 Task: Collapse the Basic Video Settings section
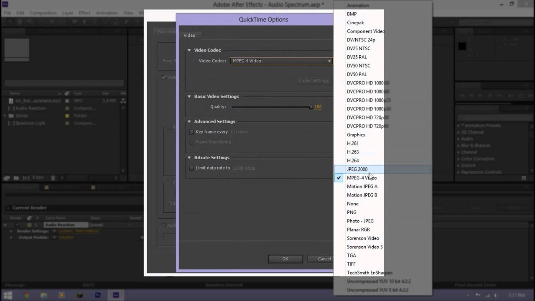pos(189,97)
